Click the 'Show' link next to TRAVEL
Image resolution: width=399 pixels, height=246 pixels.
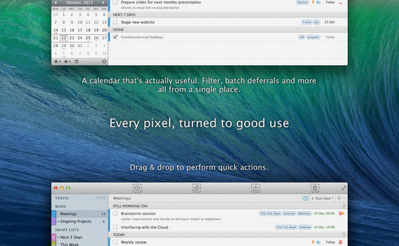click(101, 198)
